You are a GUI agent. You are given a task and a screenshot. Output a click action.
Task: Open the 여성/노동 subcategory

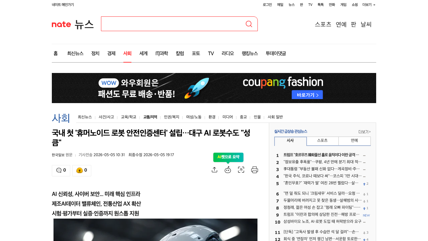coord(194,117)
